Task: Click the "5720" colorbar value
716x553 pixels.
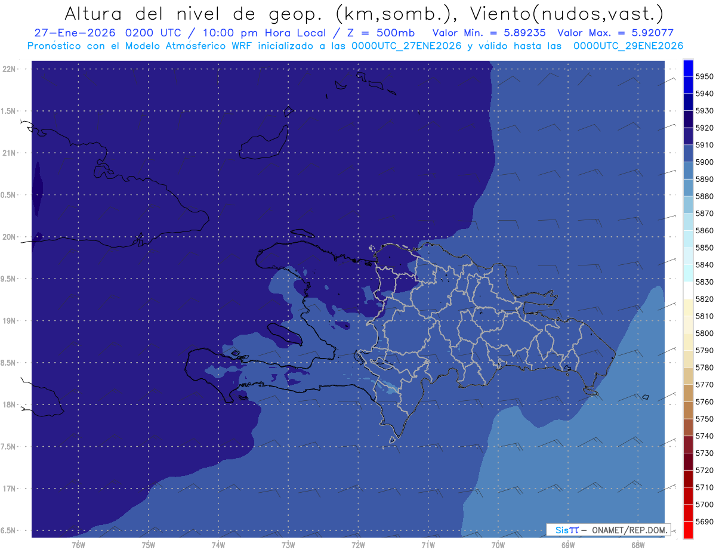Action: pyautogui.click(x=703, y=471)
